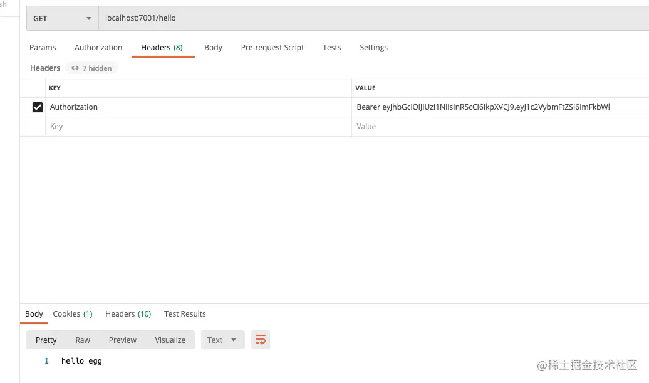Select the Pretty view button
Viewport: 649px width, 383px height.
coord(46,340)
